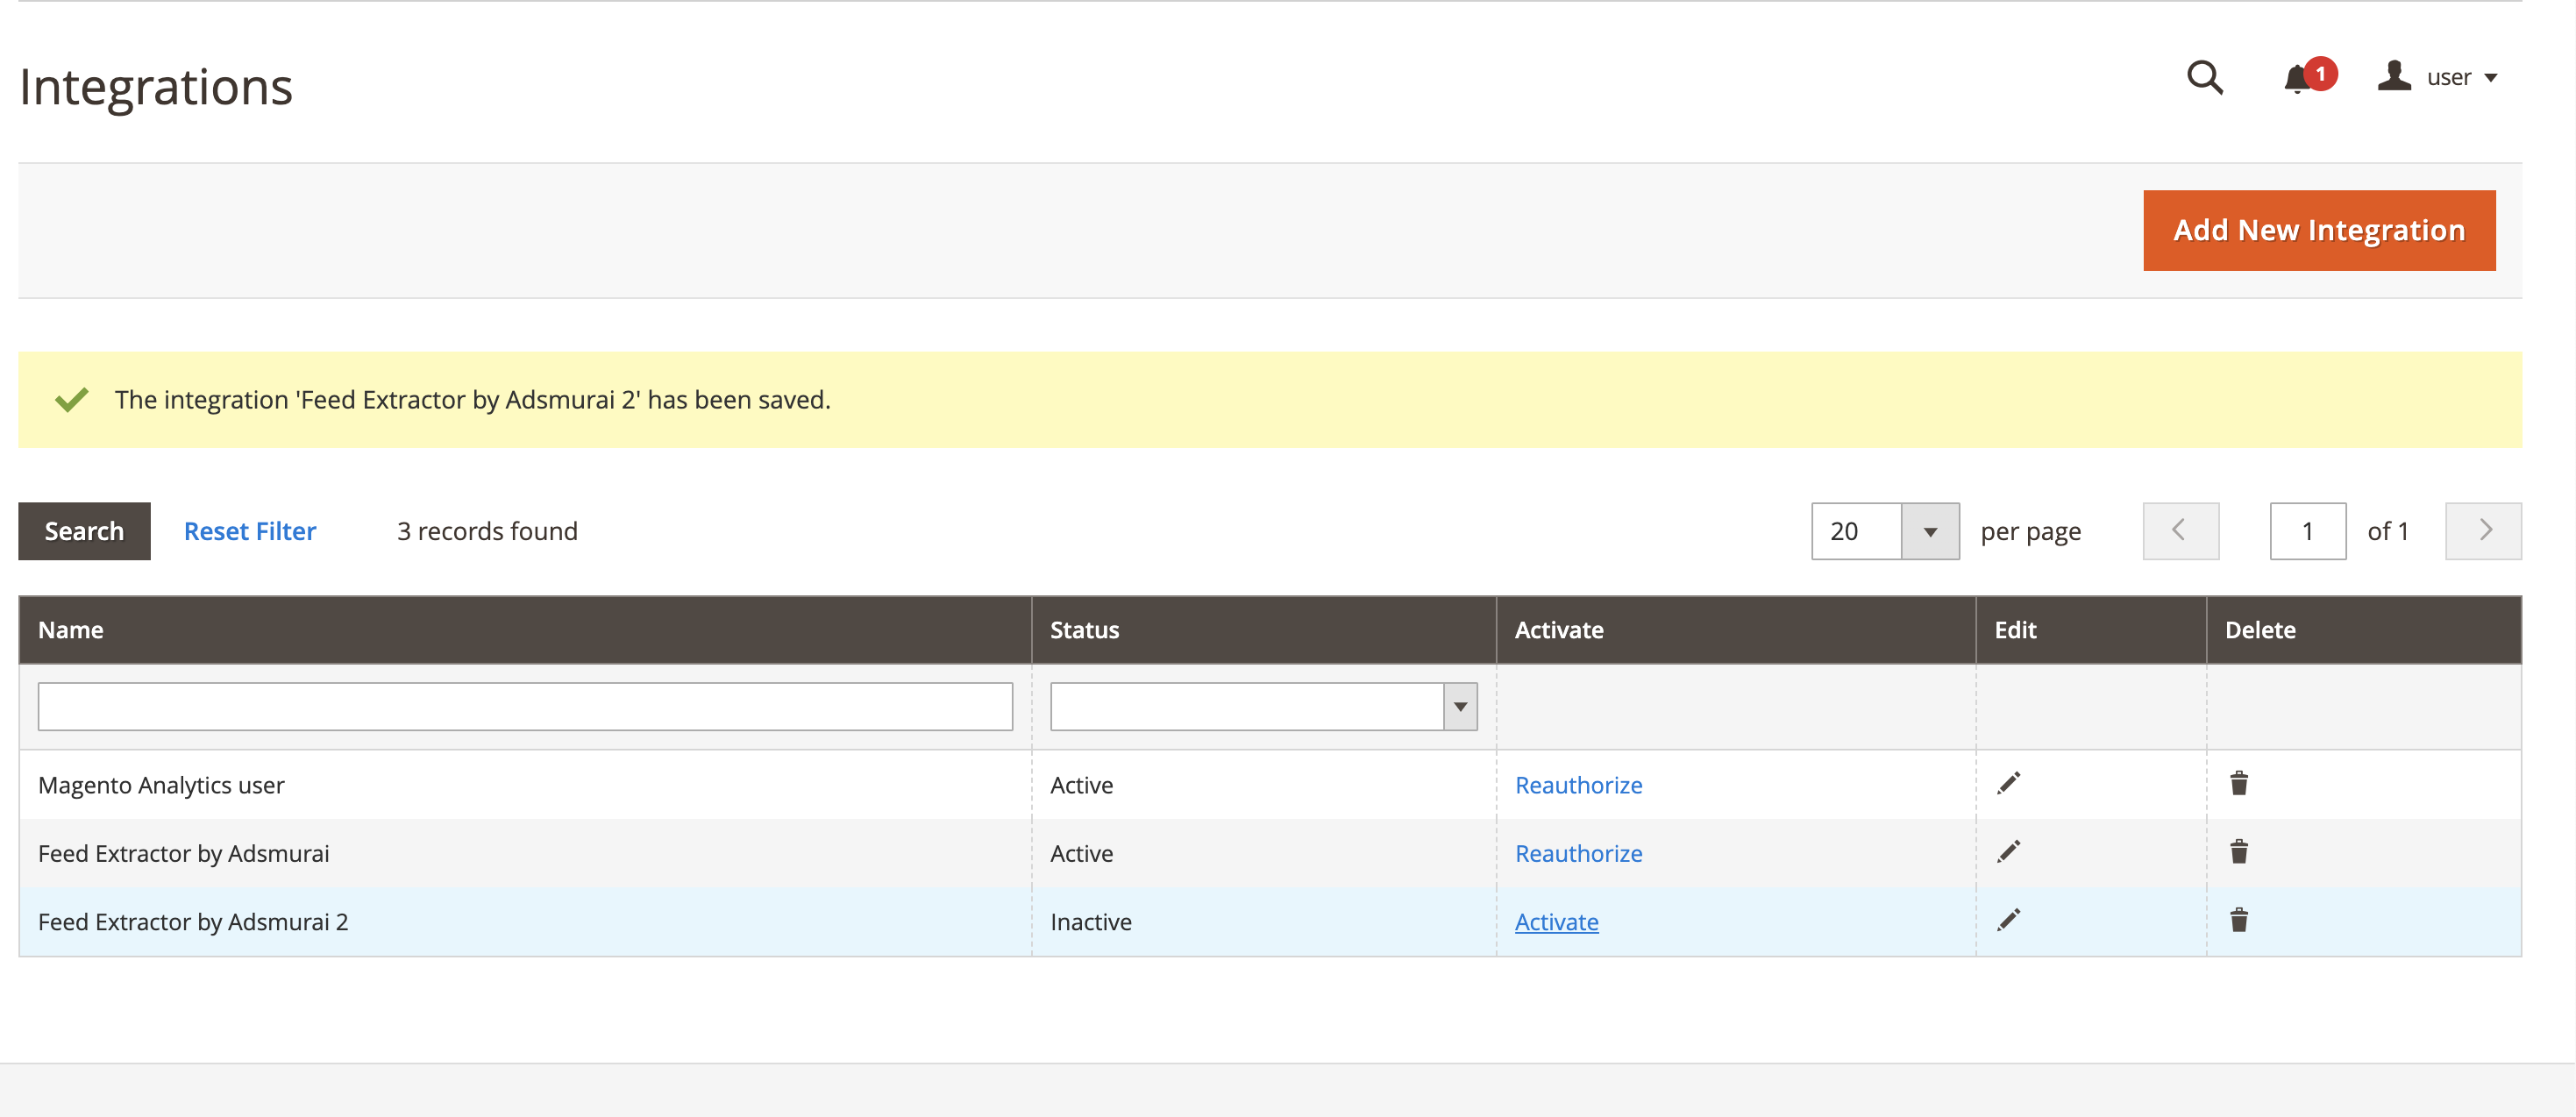Sort by Status column header
The height and width of the screenshot is (1117, 2576).
pyautogui.click(x=1085, y=630)
